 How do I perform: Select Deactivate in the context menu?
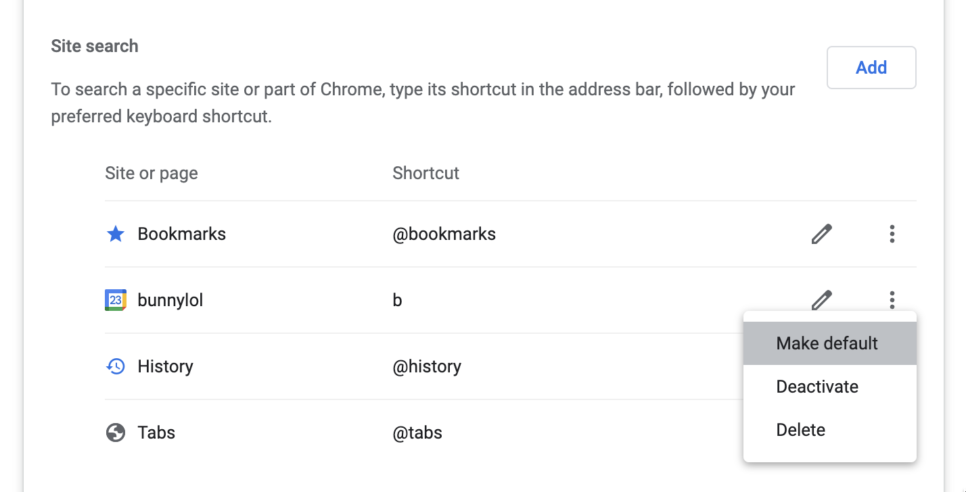(830, 387)
